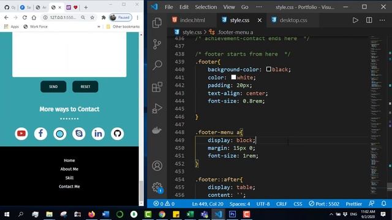Click the Home footer link

pos(69,160)
